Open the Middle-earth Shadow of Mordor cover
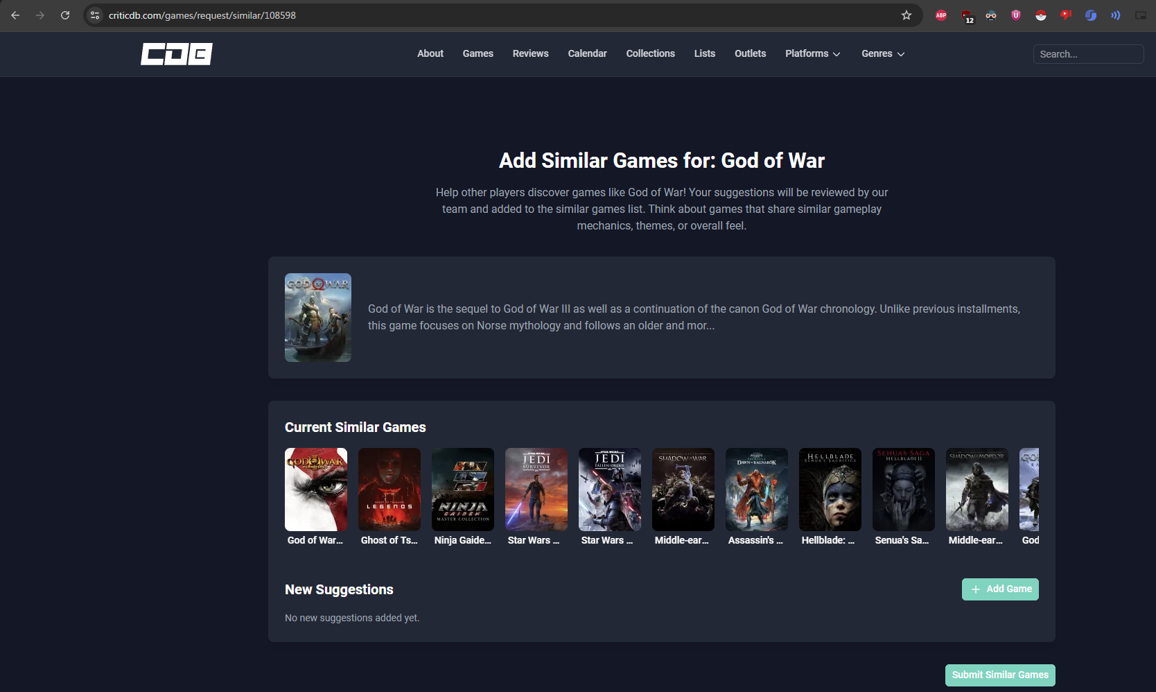The height and width of the screenshot is (692, 1156). [977, 490]
